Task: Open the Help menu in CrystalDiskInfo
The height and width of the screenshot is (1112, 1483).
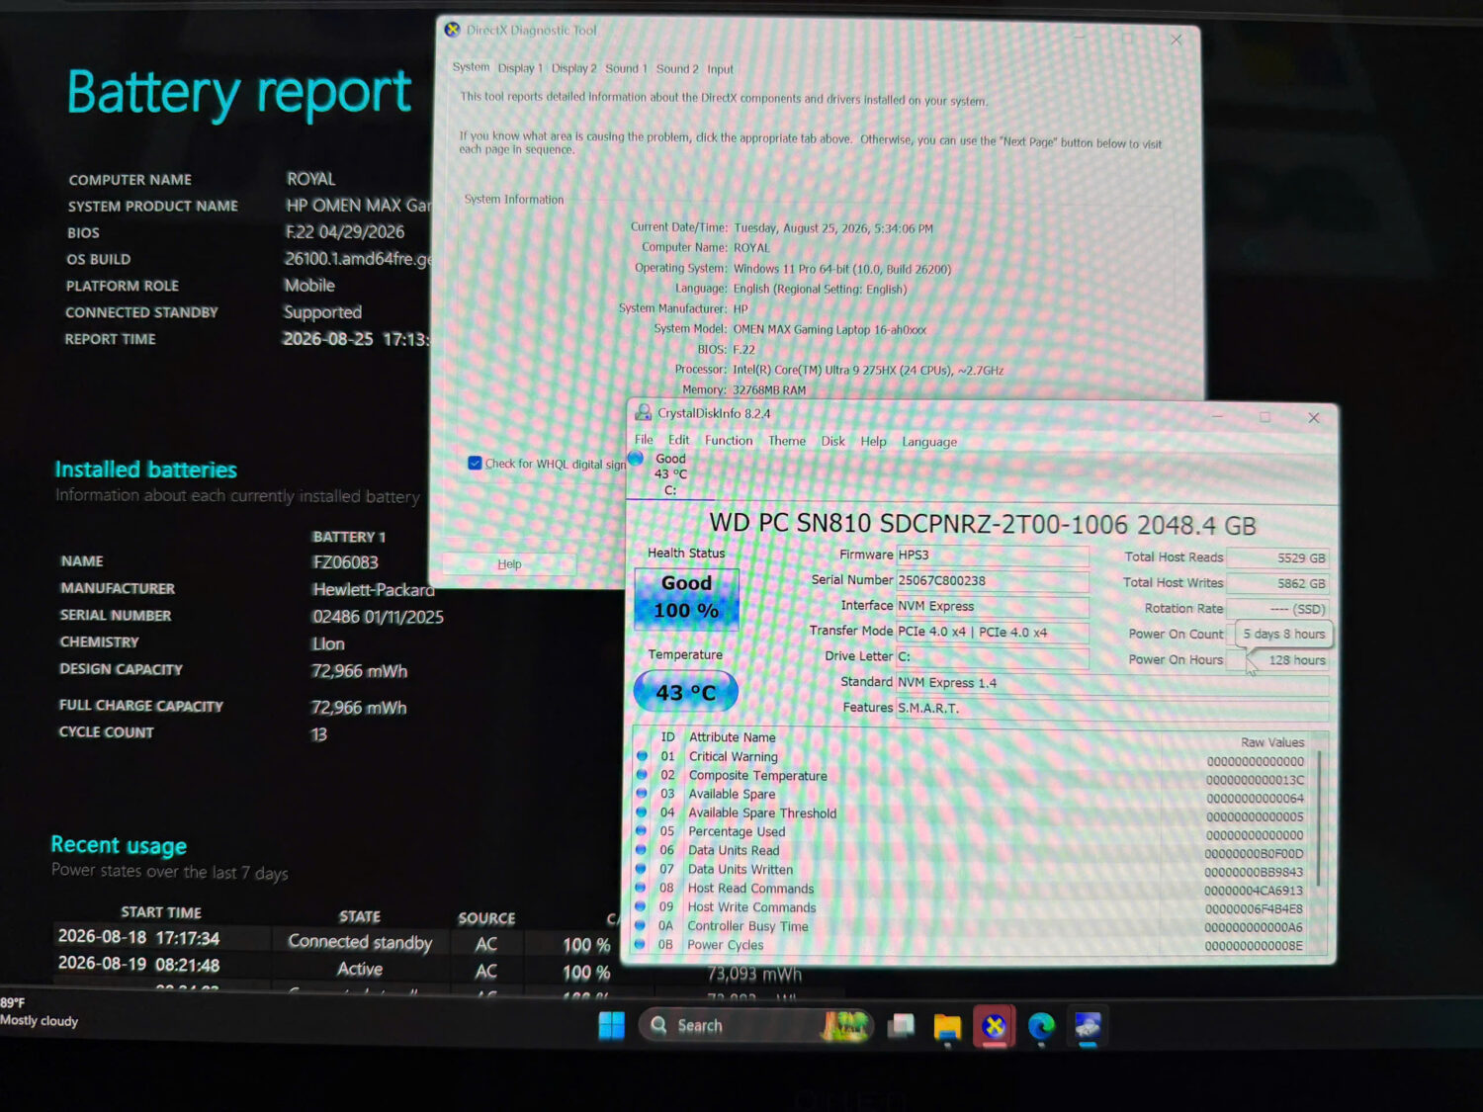Action: (873, 441)
